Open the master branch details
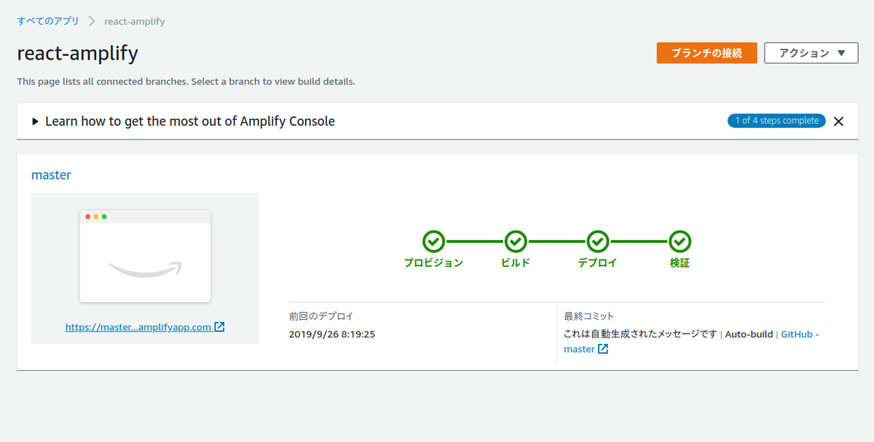 [x=51, y=174]
